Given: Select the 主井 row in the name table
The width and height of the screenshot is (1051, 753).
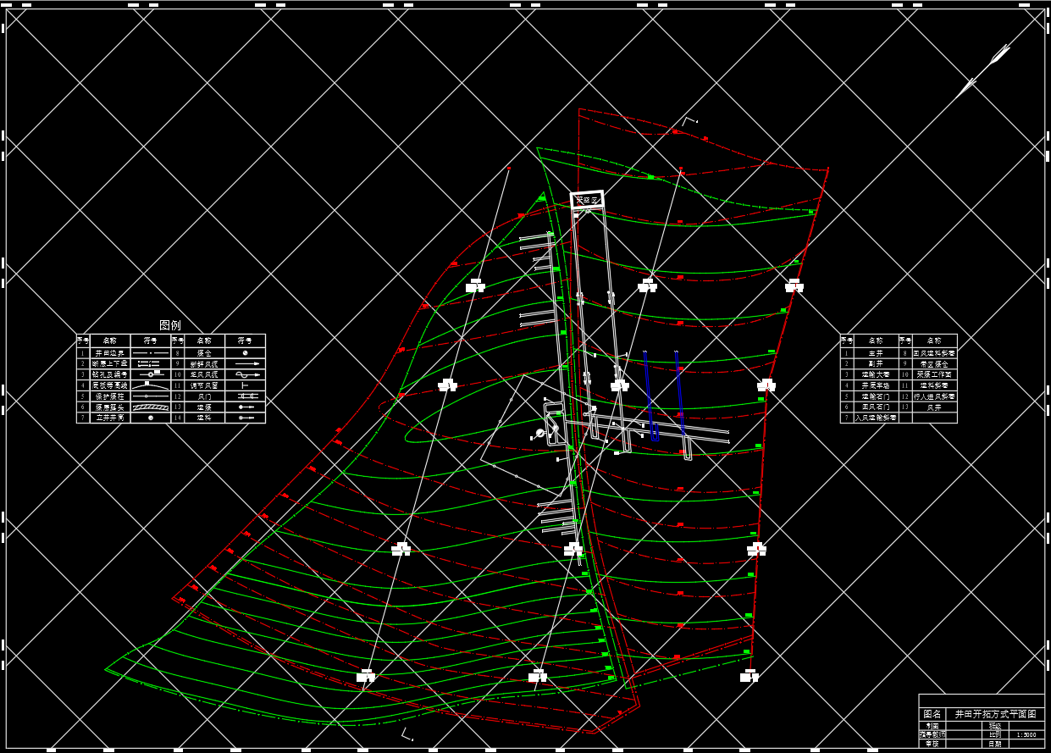Looking at the screenshot, I should click(x=875, y=352).
